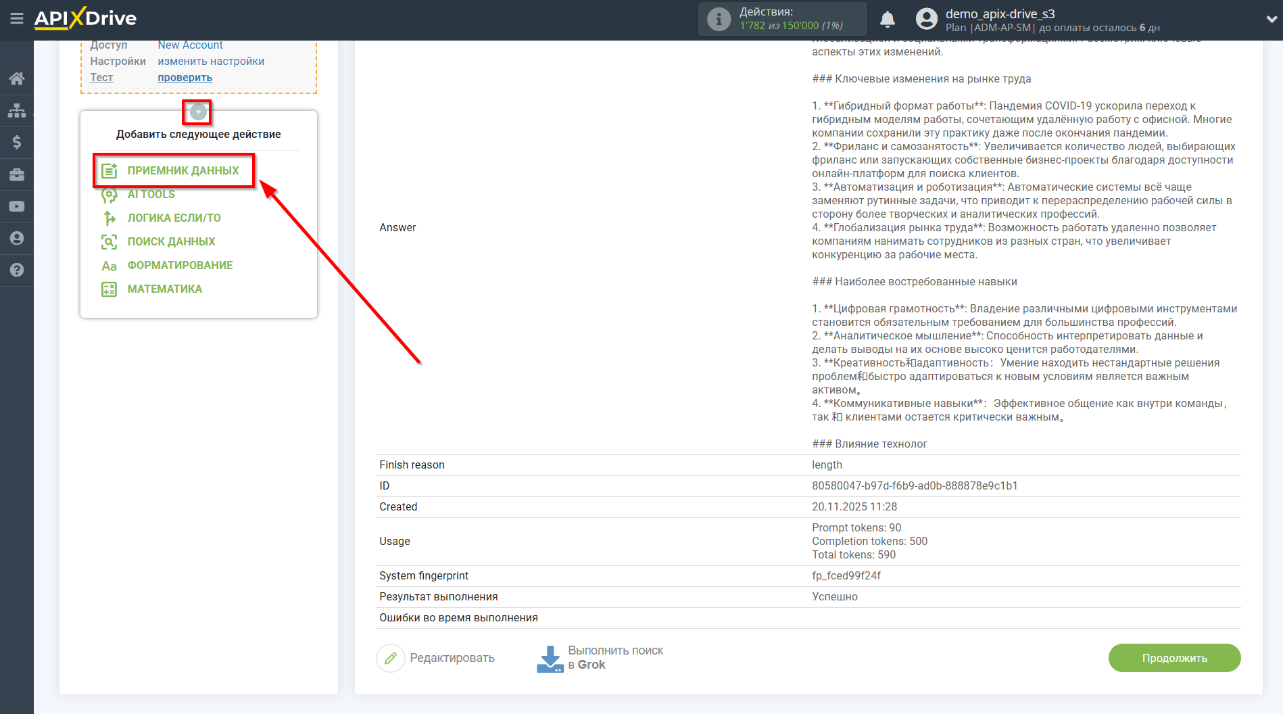
Task: Open the home icon in the left sidebar
Action: point(17,78)
